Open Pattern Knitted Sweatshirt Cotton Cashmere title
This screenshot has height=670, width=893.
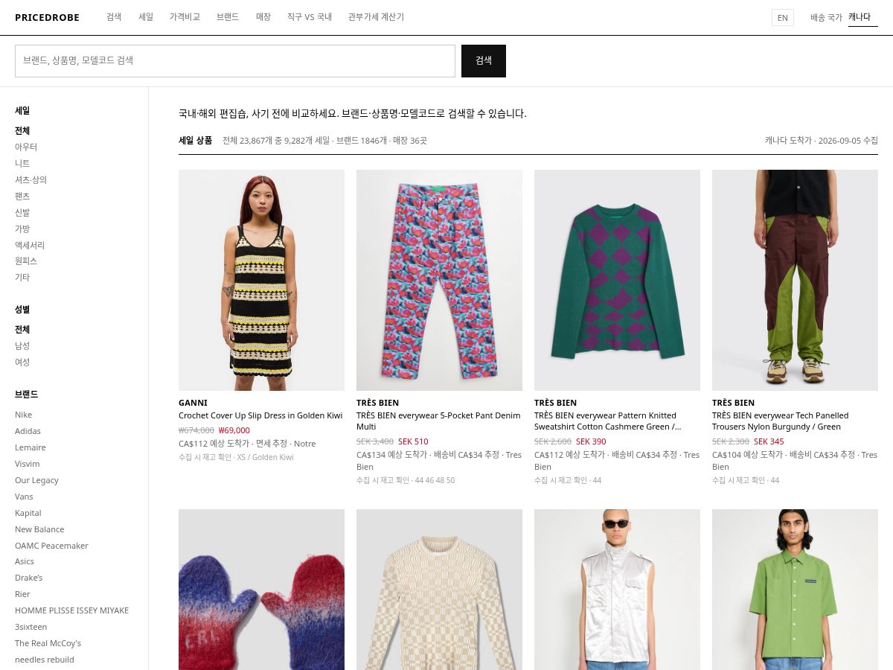point(607,421)
